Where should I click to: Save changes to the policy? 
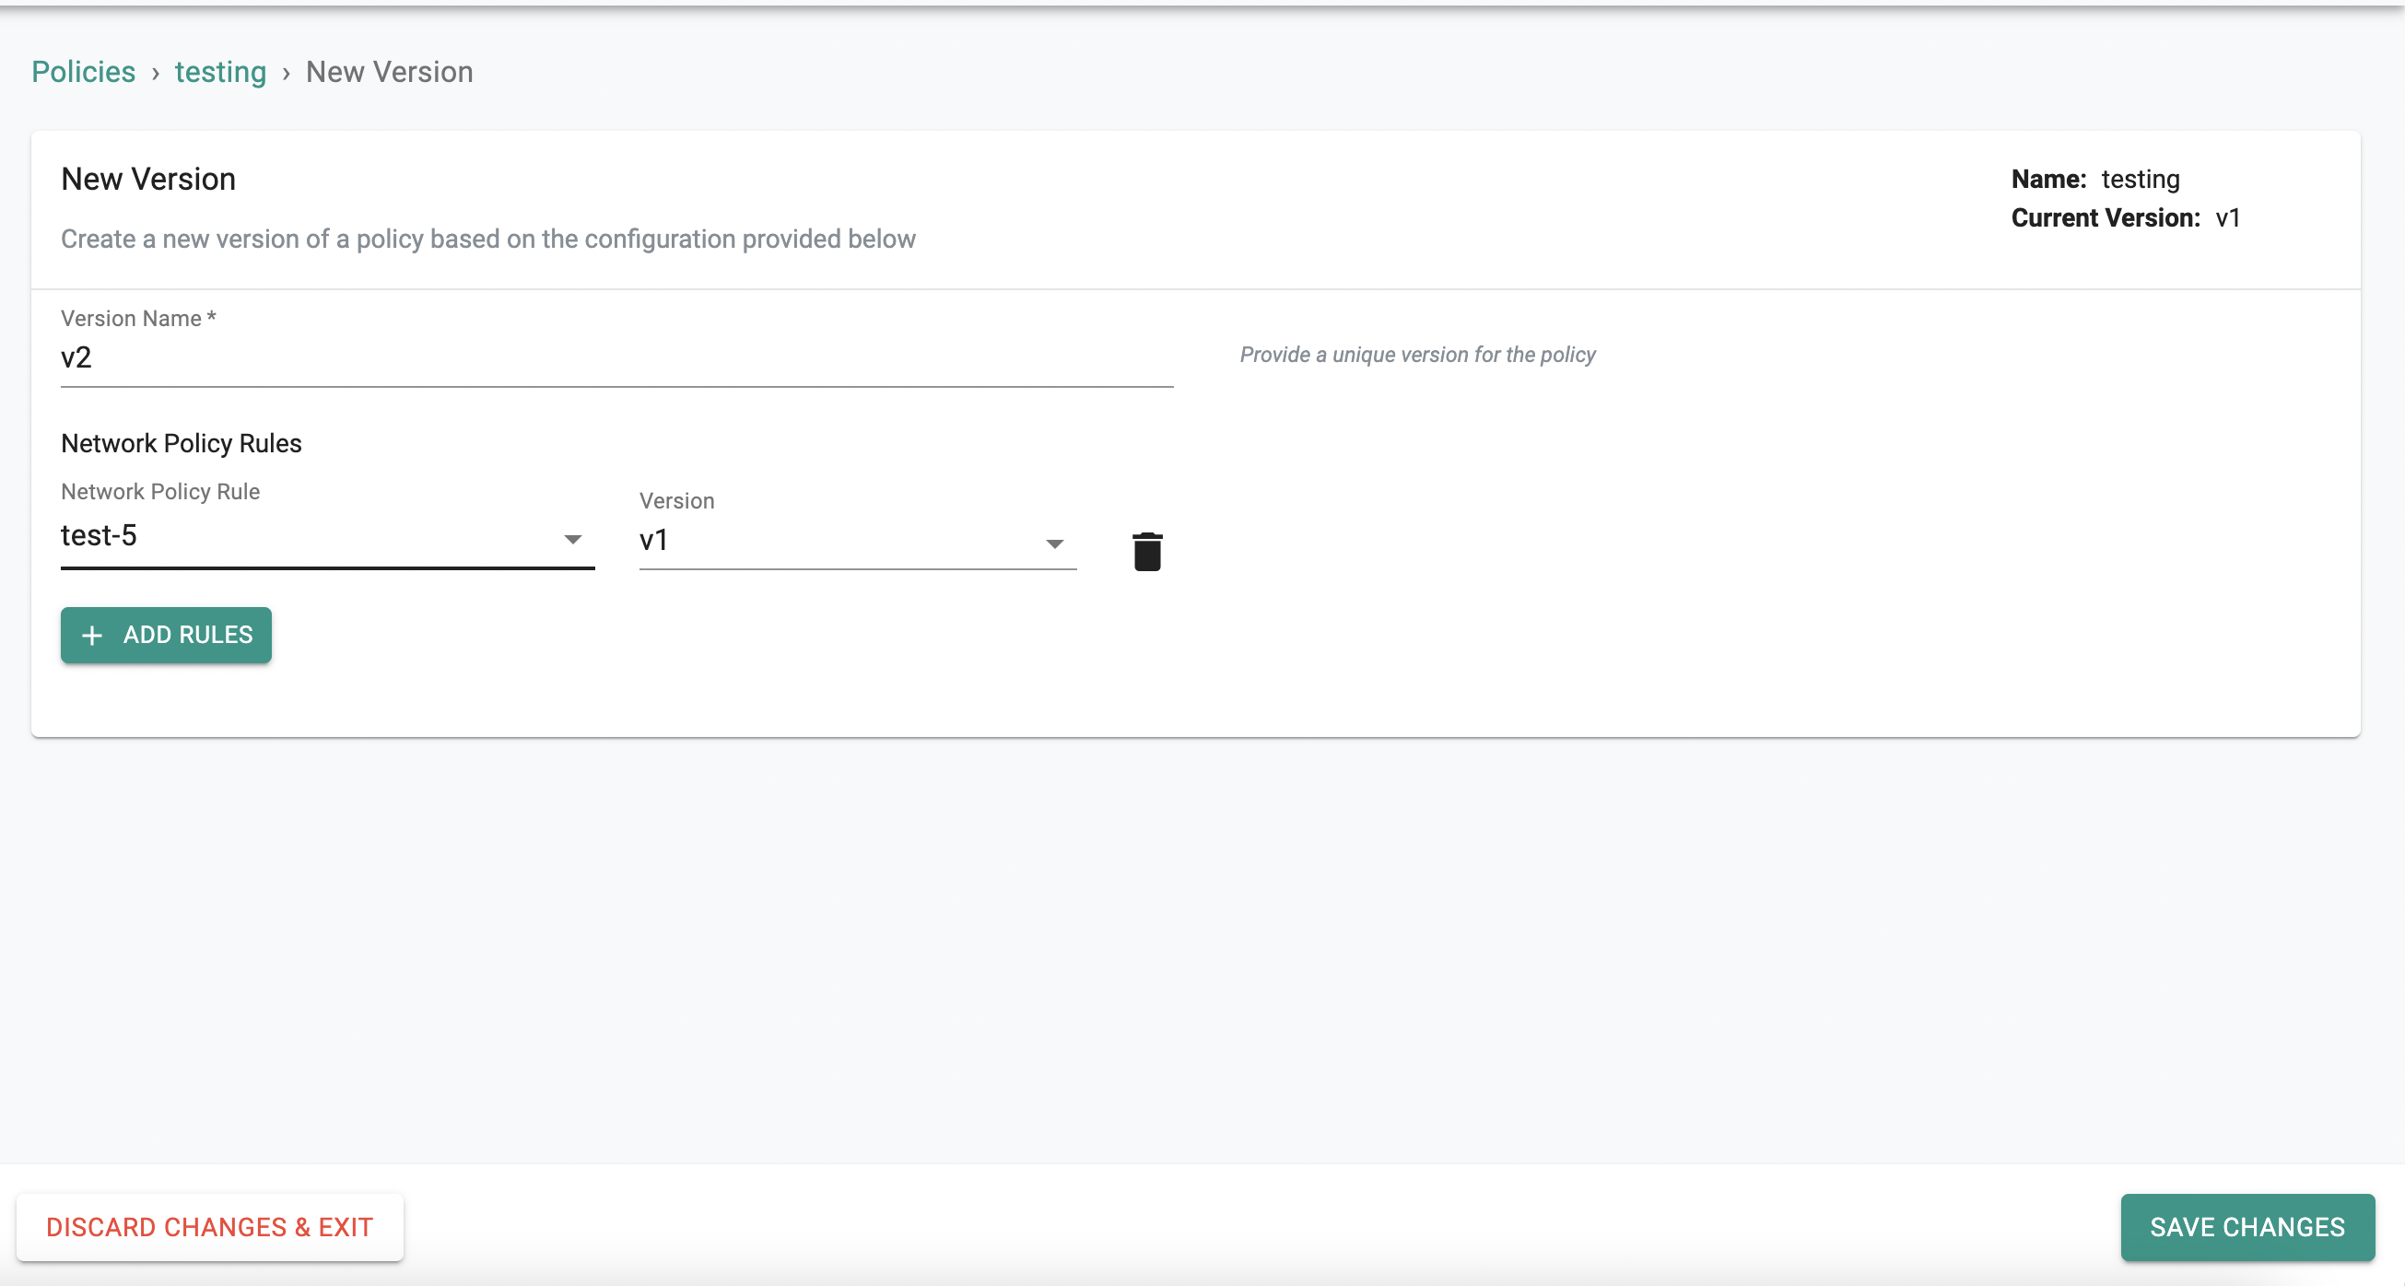click(2247, 1226)
